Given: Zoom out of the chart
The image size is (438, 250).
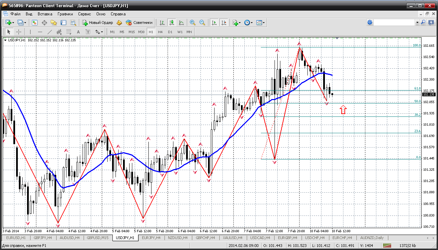Looking at the screenshot, I should (202, 23).
